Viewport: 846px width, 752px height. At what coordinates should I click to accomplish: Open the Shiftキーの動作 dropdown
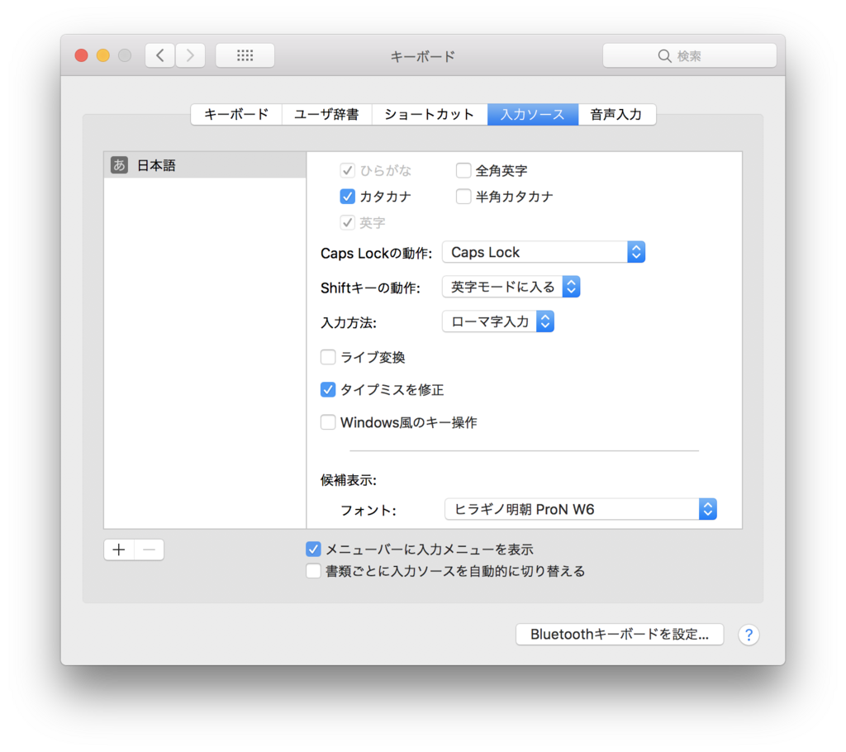click(511, 287)
